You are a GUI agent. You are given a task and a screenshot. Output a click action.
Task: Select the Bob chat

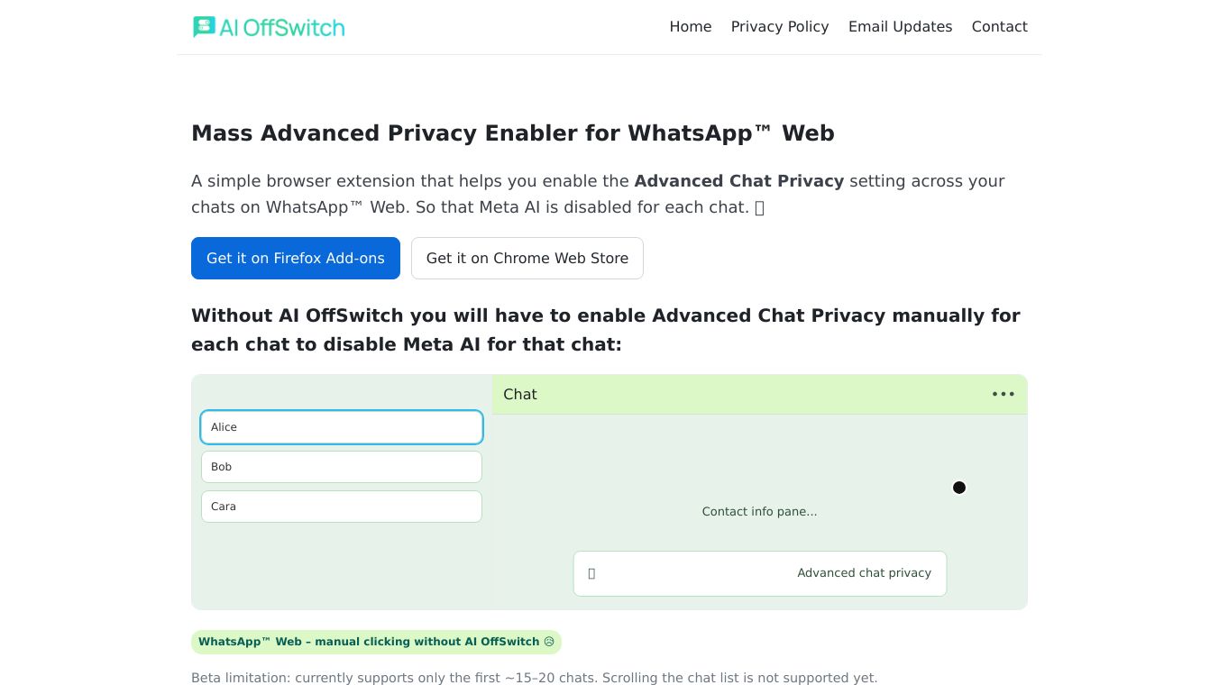pyautogui.click(x=342, y=467)
